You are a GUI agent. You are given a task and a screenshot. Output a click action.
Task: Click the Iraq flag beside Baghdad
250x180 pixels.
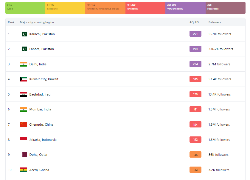pyautogui.click(x=24, y=94)
